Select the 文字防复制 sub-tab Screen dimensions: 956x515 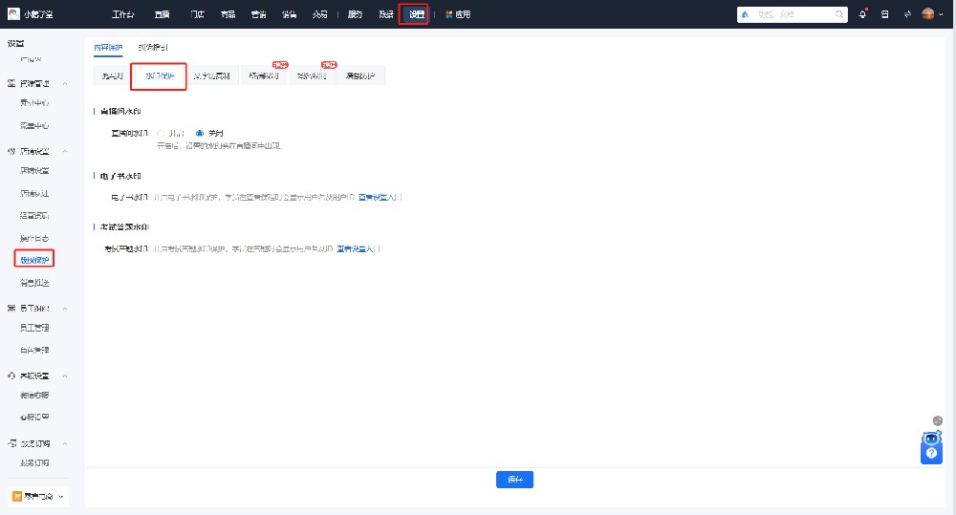pyautogui.click(x=211, y=76)
